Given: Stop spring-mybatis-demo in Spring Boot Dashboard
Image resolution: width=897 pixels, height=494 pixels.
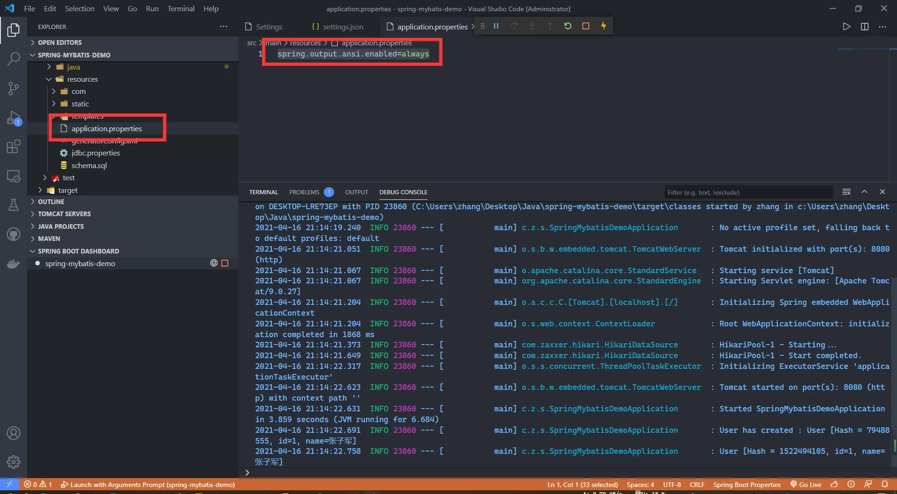Looking at the screenshot, I should point(225,263).
